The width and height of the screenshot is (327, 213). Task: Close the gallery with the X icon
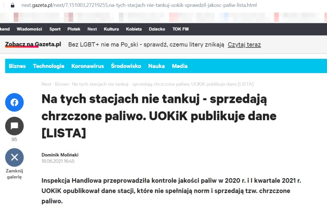tap(14, 157)
